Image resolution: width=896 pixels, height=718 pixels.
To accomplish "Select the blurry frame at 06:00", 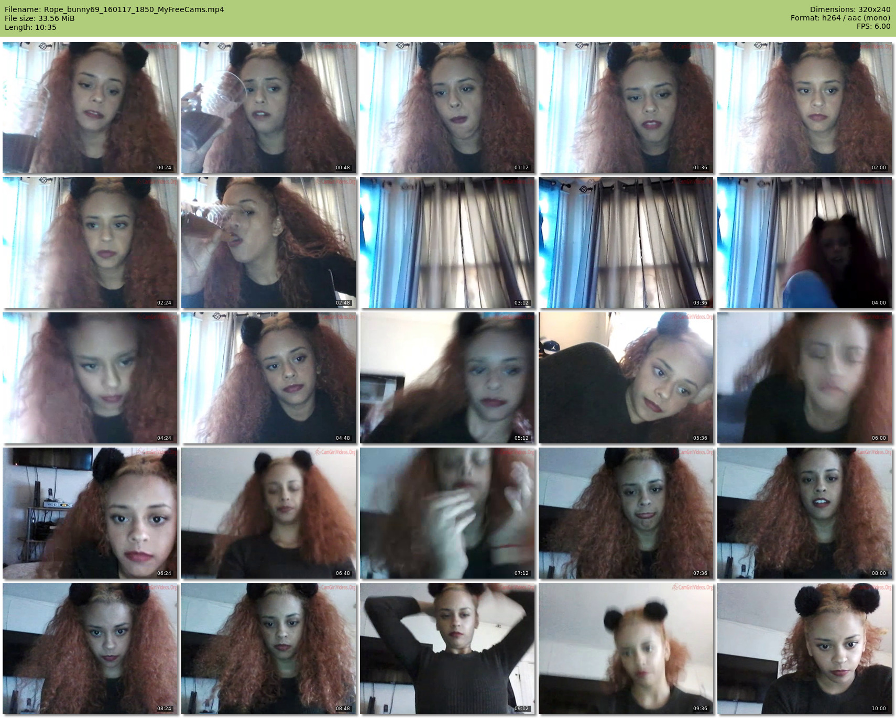I will click(x=805, y=378).
